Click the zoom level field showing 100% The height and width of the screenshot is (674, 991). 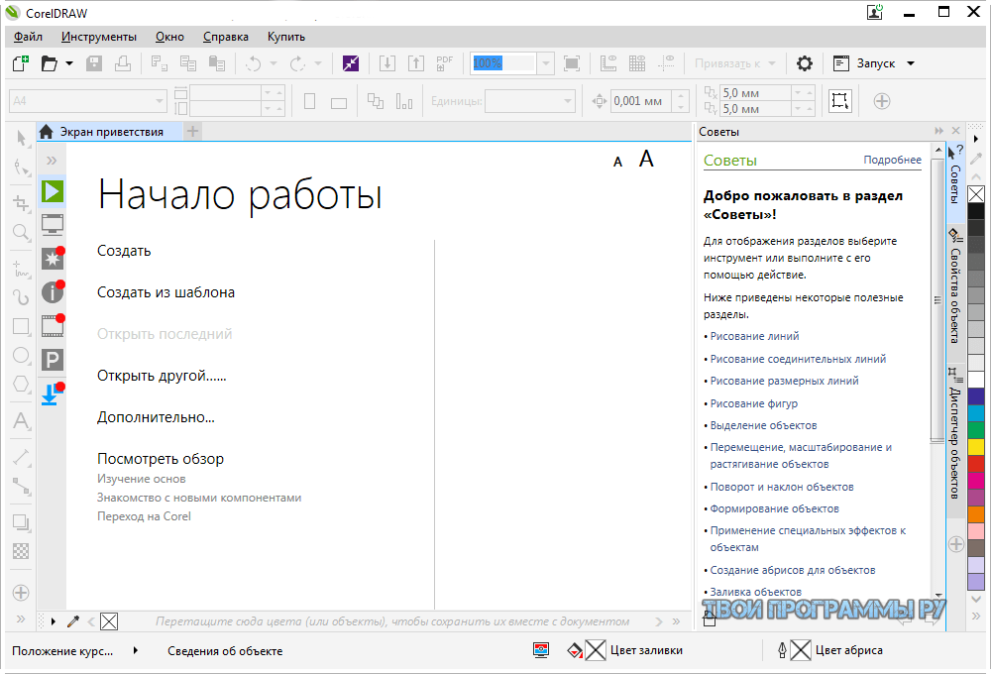[x=503, y=63]
